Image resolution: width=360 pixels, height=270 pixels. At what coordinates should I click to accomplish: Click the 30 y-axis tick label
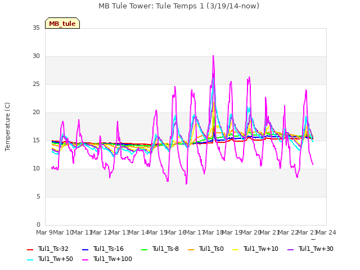tap(36, 56)
